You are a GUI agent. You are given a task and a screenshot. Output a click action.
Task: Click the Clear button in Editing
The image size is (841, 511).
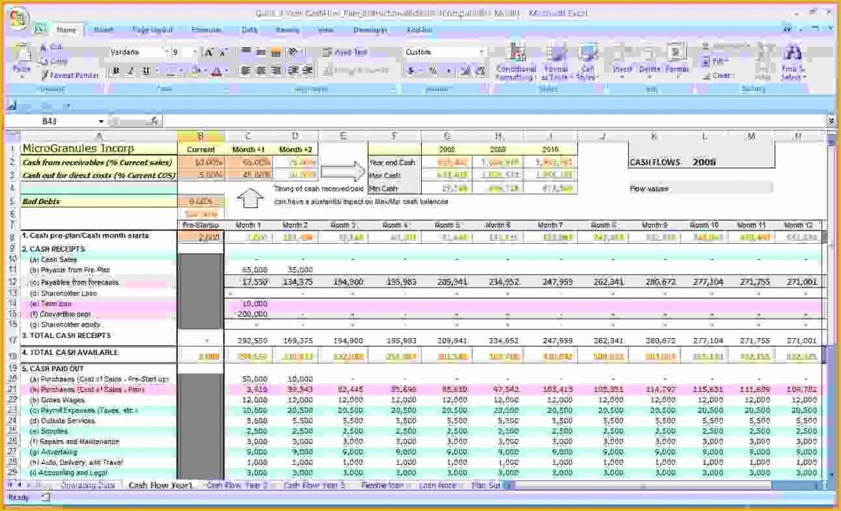pos(718,76)
